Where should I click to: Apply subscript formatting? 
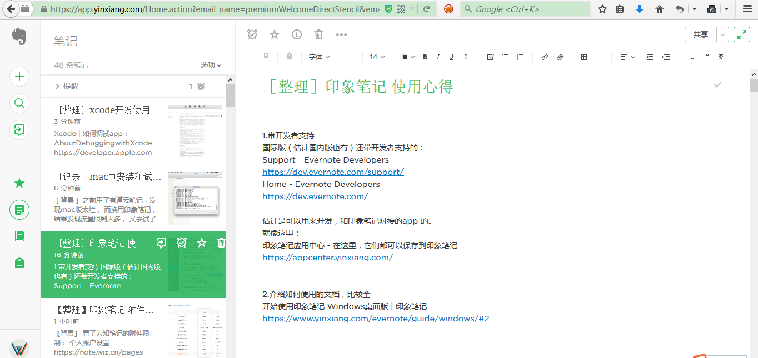point(691,57)
